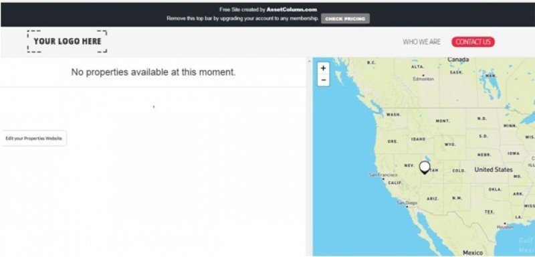This screenshot has width=535, height=257.
Task: Click the Edmonton city marker
Action: (423, 75)
